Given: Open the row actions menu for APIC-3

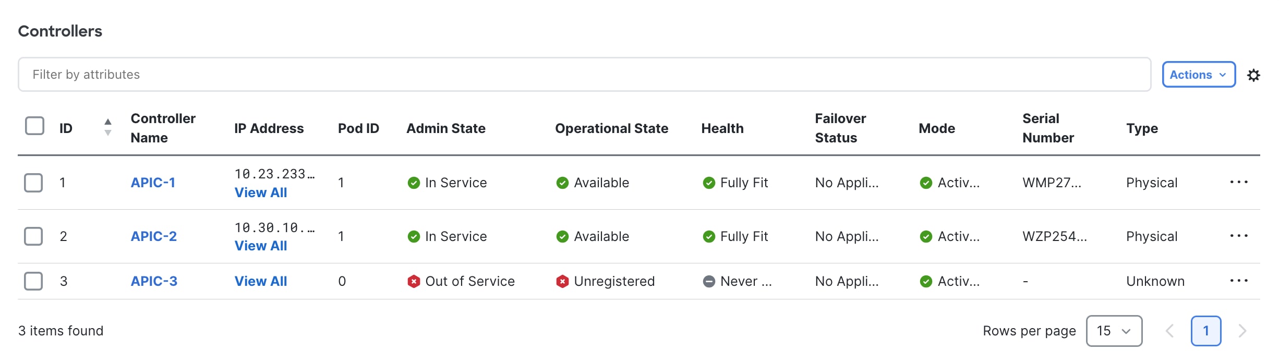Looking at the screenshot, I should pos(1239,281).
